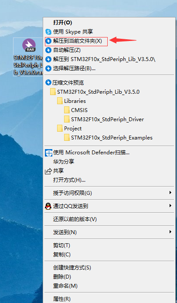The width and height of the screenshot is (177, 303).
Task: Choose 解压到 STM32F10x_StdPeriph_Lib_V3.5.0\ entry
Action: click(x=104, y=59)
